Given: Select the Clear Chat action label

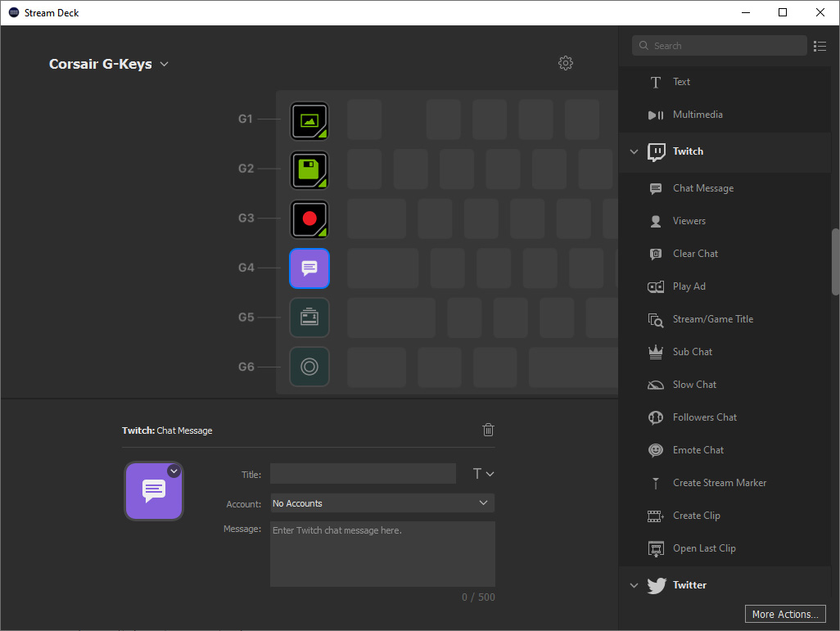Looking at the screenshot, I should (x=695, y=254).
